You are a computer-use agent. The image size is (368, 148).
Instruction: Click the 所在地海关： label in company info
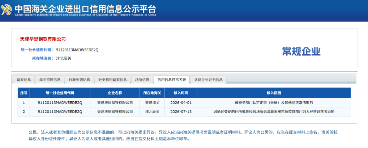point(43,58)
